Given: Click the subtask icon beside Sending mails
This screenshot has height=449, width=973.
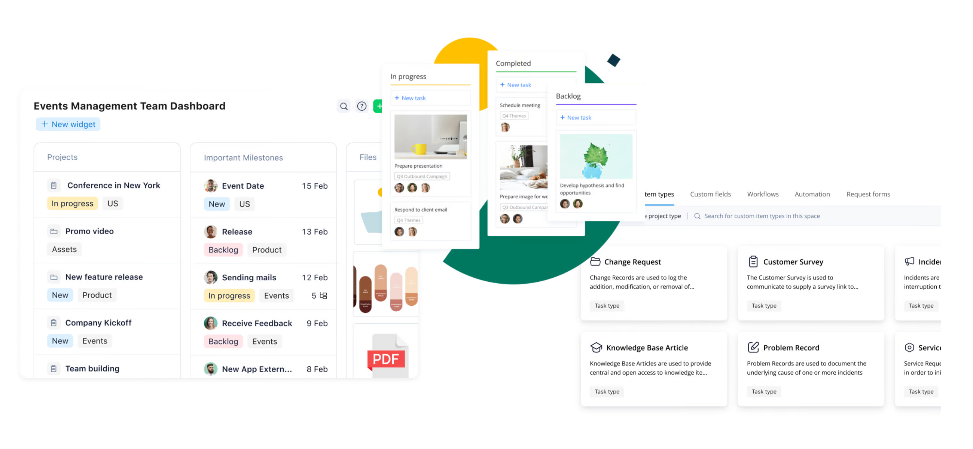Looking at the screenshot, I should click(323, 296).
